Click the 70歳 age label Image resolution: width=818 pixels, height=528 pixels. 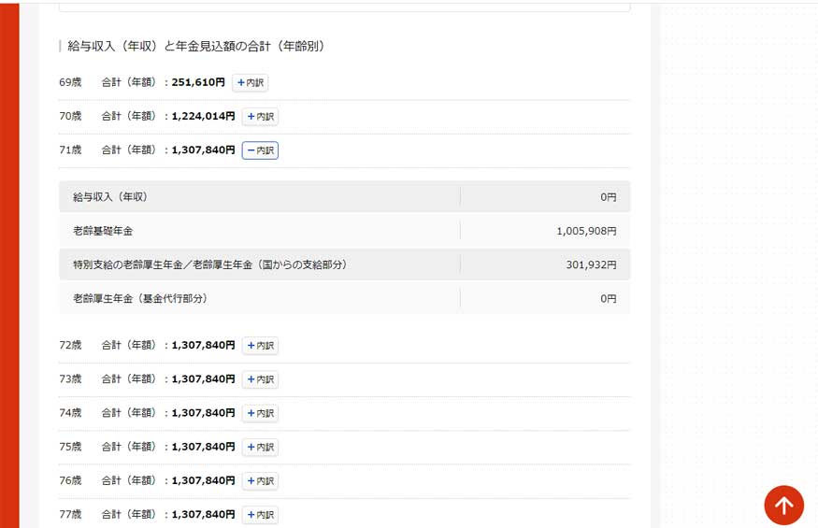coord(70,116)
